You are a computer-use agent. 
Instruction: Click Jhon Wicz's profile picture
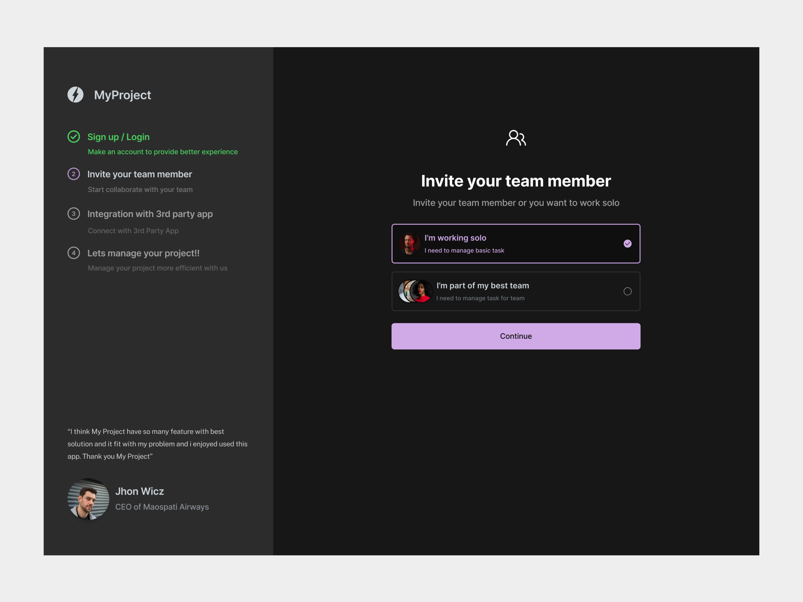(x=88, y=499)
